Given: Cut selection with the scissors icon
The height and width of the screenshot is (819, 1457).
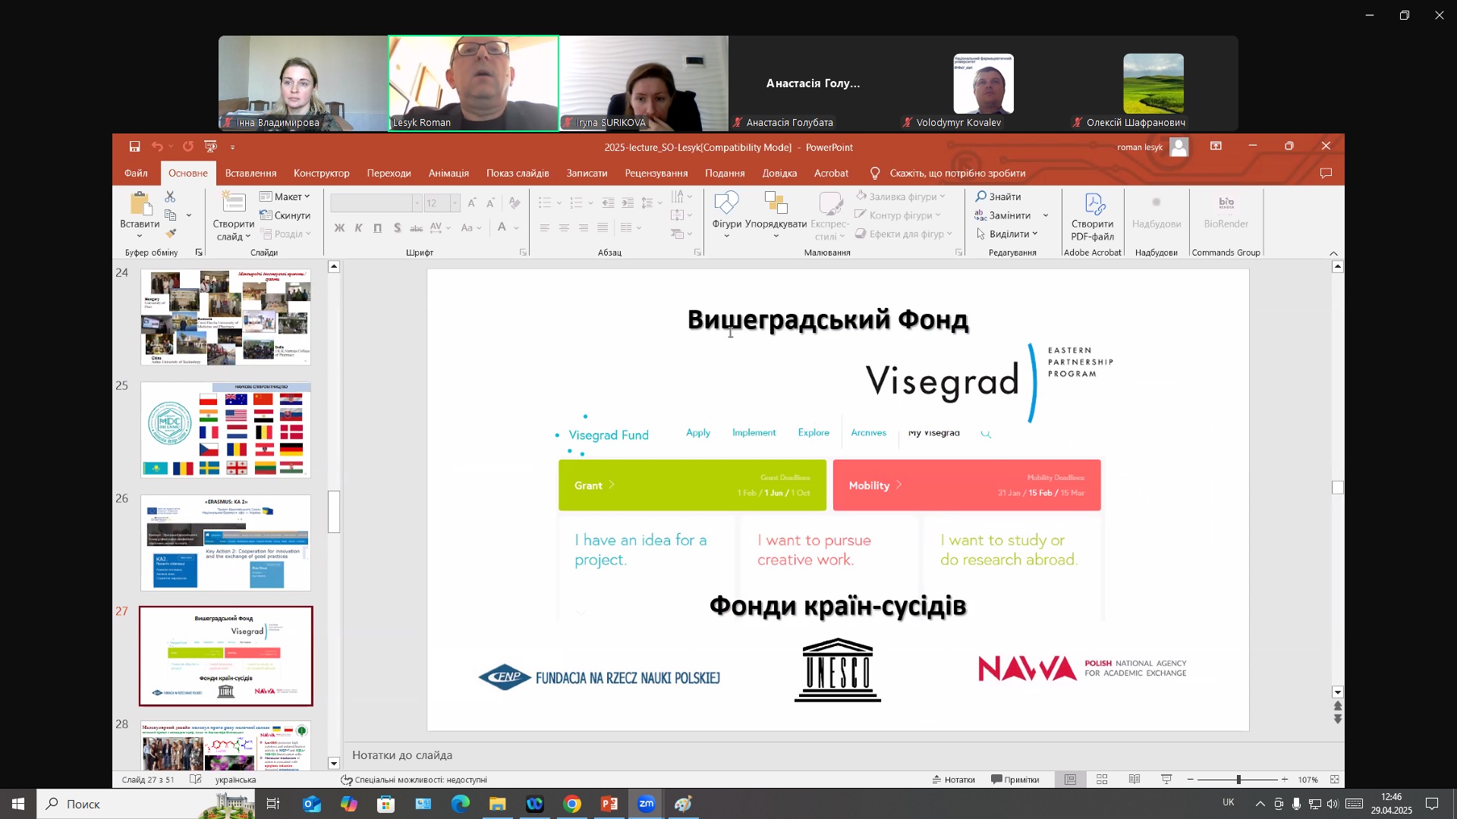Looking at the screenshot, I should (170, 196).
